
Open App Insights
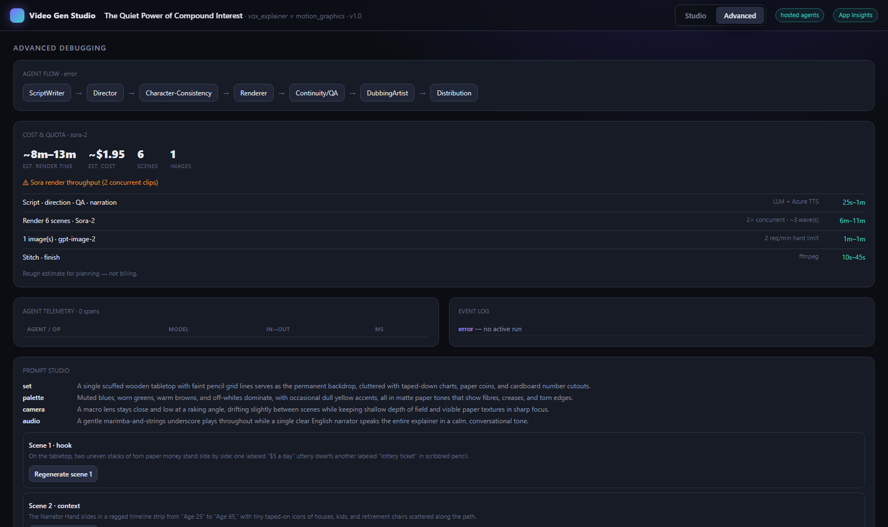coord(855,16)
